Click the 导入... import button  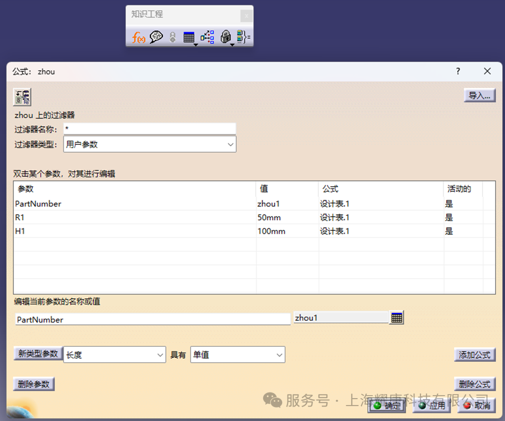point(480,96)
